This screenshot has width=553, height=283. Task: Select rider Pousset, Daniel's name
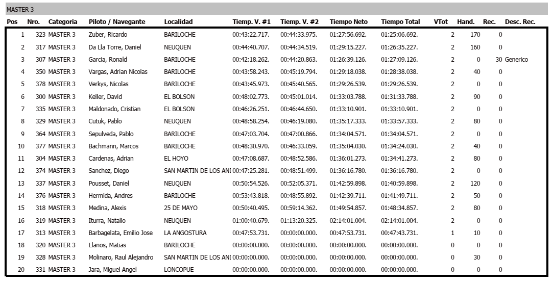[x=110, y=184]
